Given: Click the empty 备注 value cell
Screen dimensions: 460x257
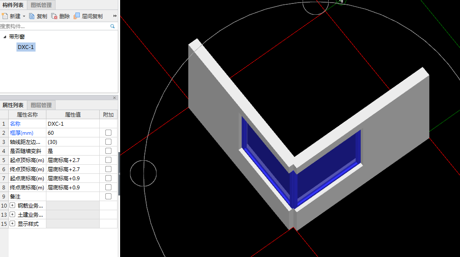Looking at the screenshot, I should pyautogui.click(x=73, y=197).
